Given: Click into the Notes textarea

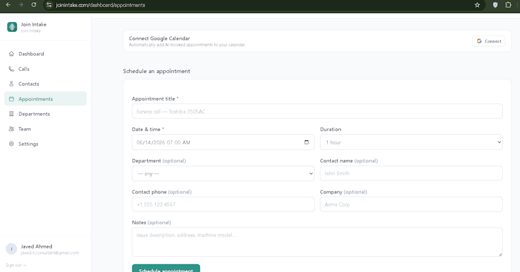Looking at the screenshot, I should (317, 241).
